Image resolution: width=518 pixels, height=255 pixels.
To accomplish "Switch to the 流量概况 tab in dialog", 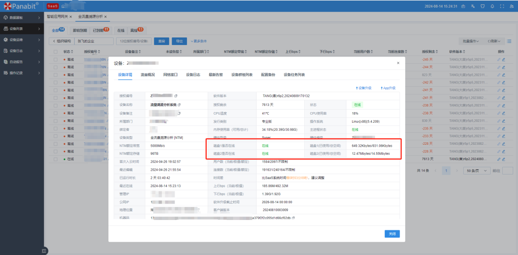I will pyautogui.click(x=148, y=75).
